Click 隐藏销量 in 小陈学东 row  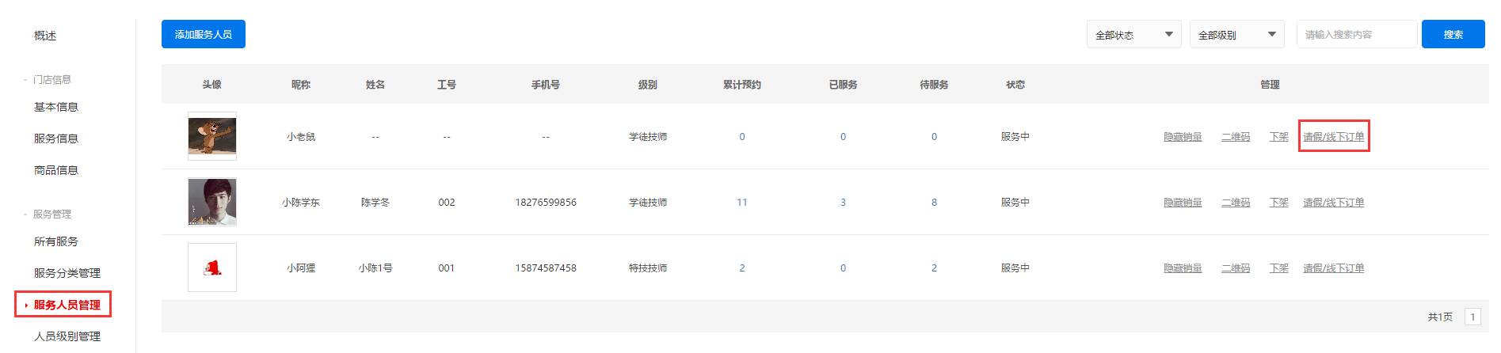pyautogui.click(x=1183, y=203)
